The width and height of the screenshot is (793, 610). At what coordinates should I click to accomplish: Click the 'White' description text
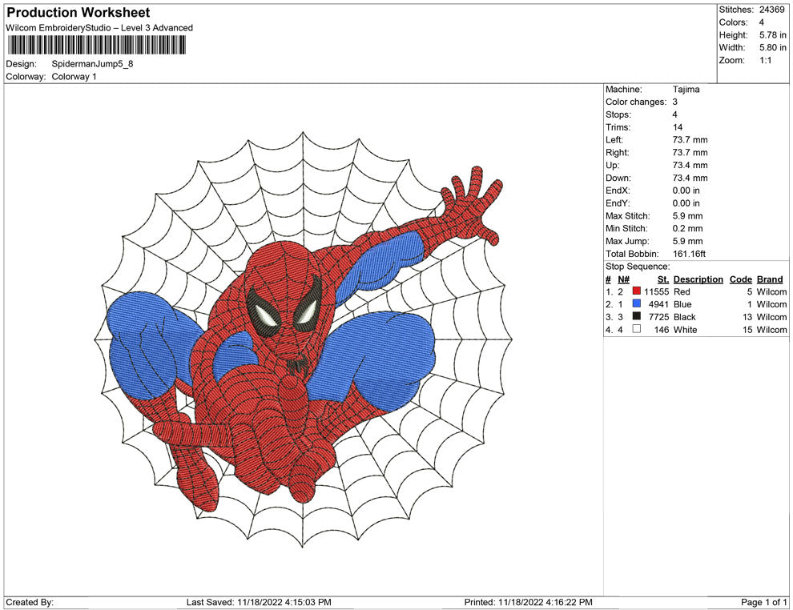686,330
